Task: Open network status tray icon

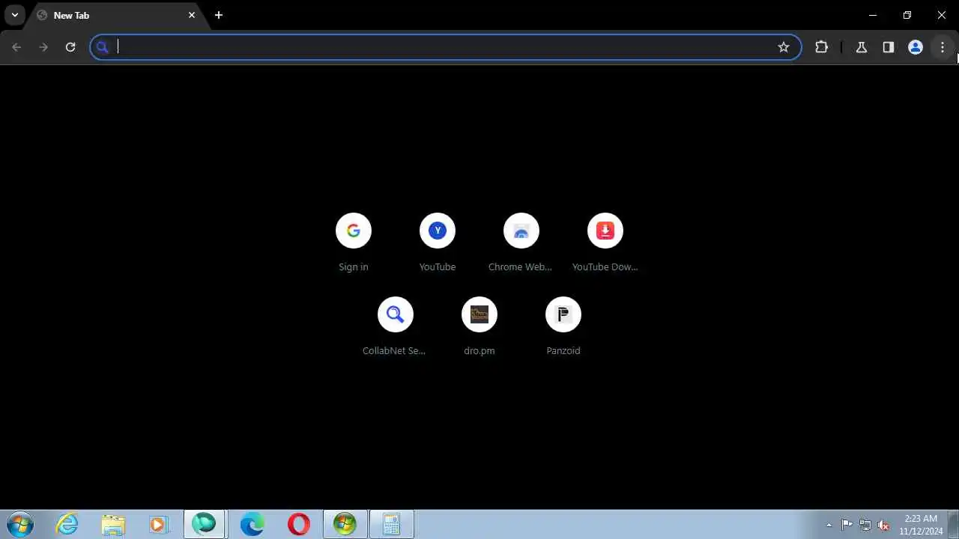Action: tap(865, 525)
